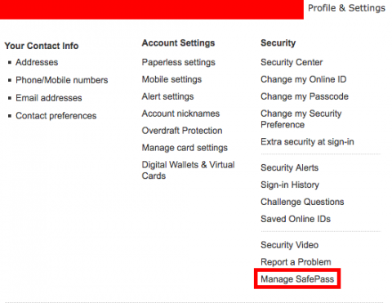Open Paperless settings
392x303 pixels.
point(179,62)
